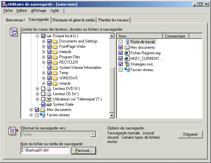Click the Lecteur DVD (V:) drive icon
The image size is (211, 163).
tap(49, 89)
